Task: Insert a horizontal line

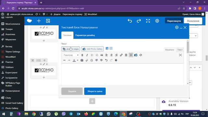Action: click(x=69, y=60)
